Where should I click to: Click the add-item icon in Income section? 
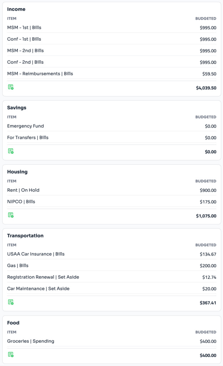coord(11,87)
